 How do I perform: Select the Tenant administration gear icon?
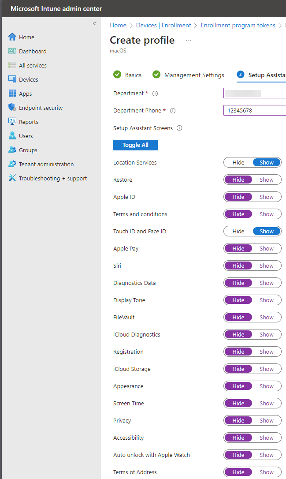pyautogui.click(x=12, y=164)
